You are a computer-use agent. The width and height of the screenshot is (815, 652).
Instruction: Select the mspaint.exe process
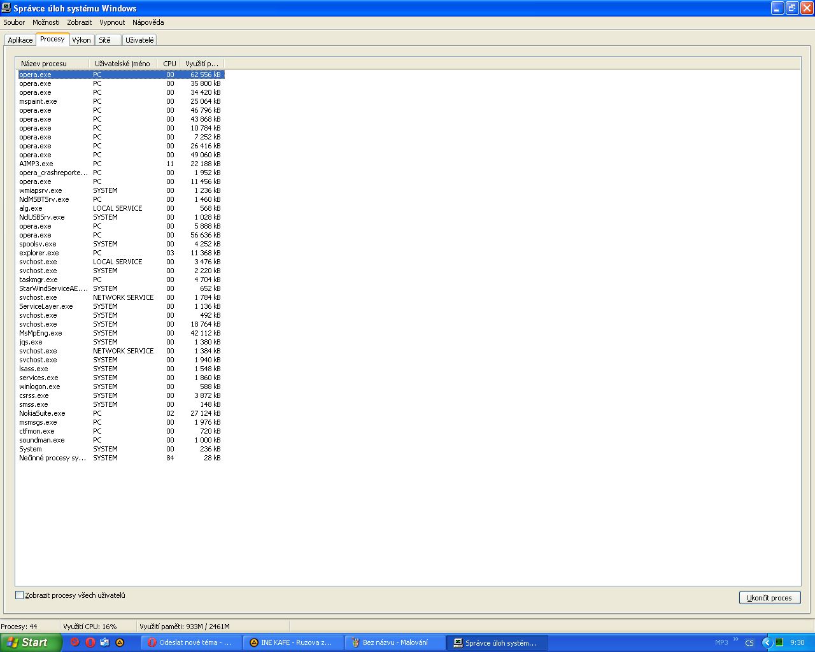pyautogui.click(x=121, y=101)
